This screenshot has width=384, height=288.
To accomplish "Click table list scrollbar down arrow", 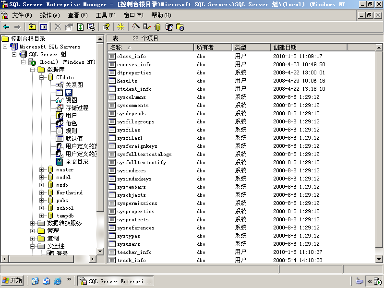I will (x=379, y=259).
